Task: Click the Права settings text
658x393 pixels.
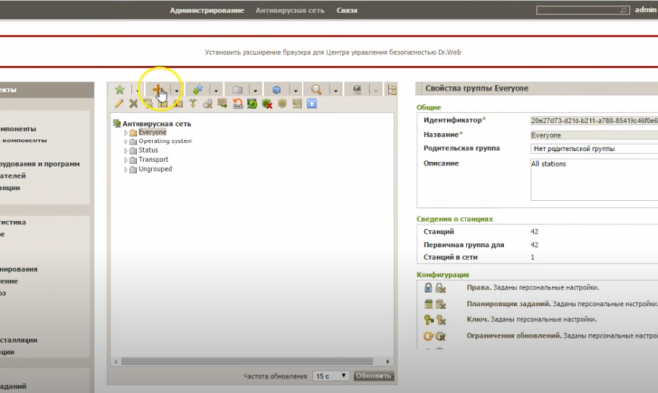Action: tap(533, 288)
